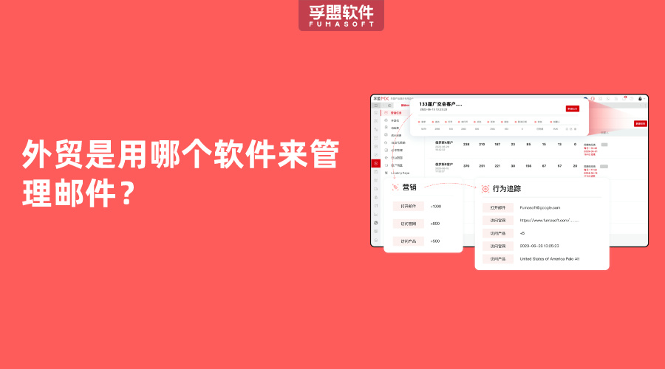Click the 打开邮件 tag in the 营销 card
The image size is (665, 369).
pyautogui.click(x=409, y=207)
